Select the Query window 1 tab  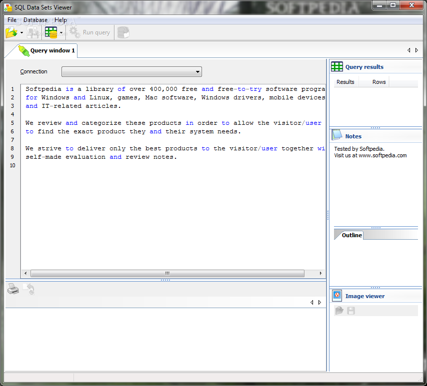coord(47,50)
